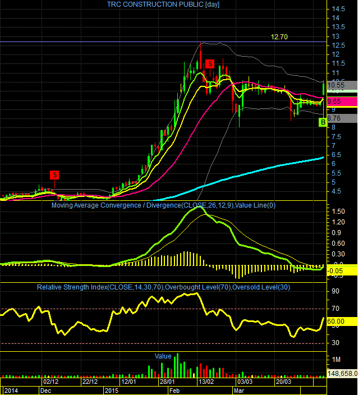
Task: Click the 1M volume axis label
Action: tap(336, 360)
